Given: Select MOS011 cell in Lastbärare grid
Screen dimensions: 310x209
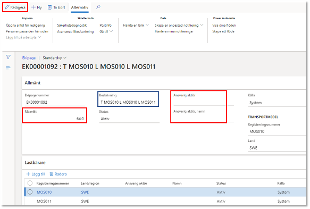Looking at the screenshot, I should 44,201.
